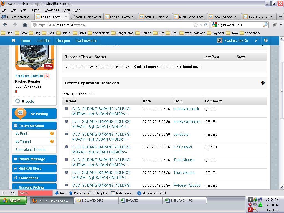The image size is (284, 213).
Task: Reload the page using the refresh icon
Action: (x=206, y=25)
